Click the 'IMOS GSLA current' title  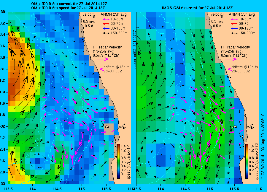coord(197,8)
